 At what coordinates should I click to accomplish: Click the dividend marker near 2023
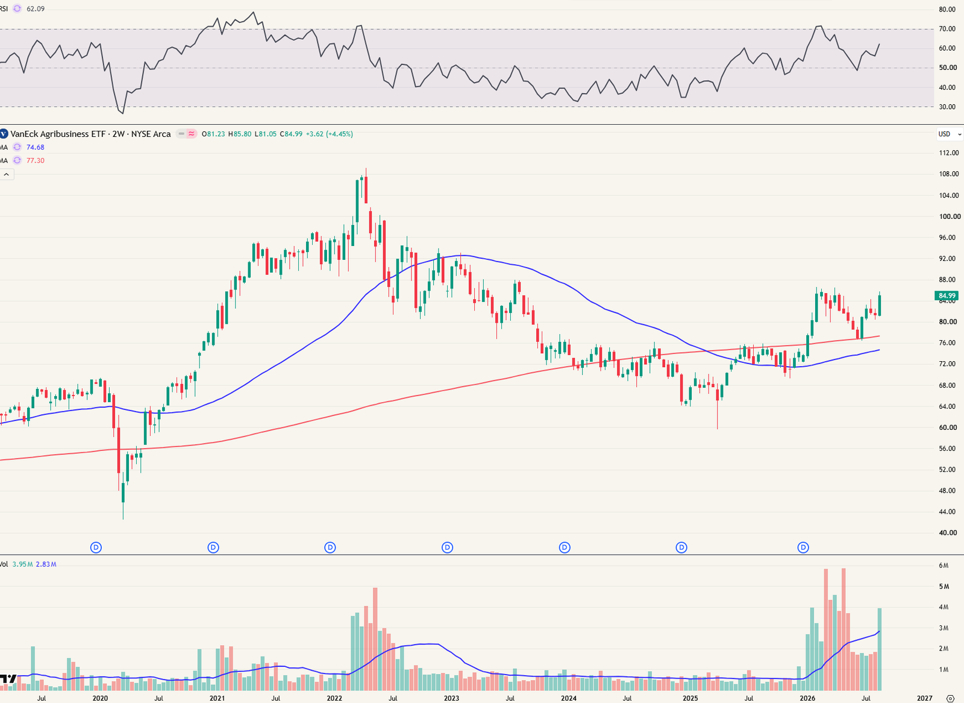[447, 547]
